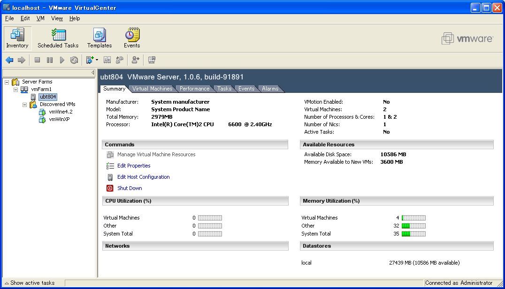
Task: Click the vmWinXP virtual machine icon
Action: click(42, 119)
